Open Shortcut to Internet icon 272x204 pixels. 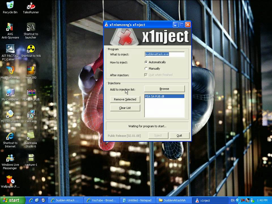coord(10,140)
